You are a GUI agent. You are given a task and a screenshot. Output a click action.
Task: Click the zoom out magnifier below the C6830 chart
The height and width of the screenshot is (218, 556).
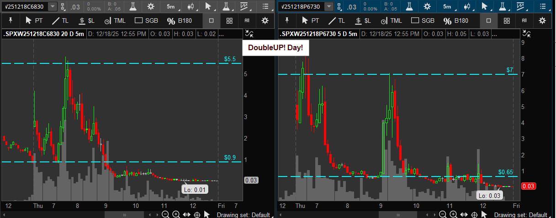click(165, 214)
